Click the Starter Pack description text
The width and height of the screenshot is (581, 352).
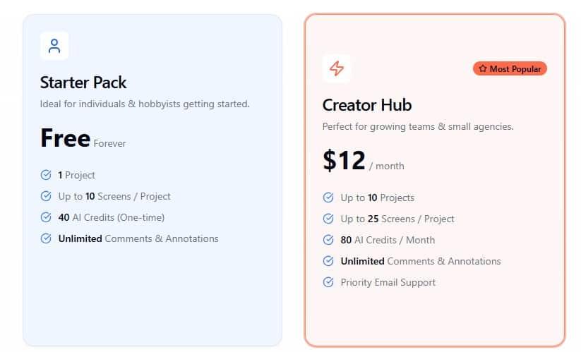145,104
